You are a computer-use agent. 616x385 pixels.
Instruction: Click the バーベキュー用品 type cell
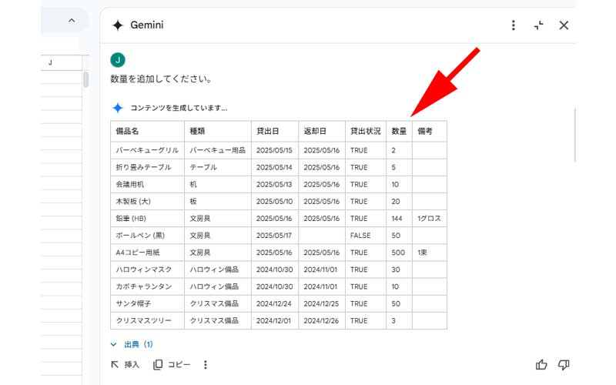click(x=218, y=150)
